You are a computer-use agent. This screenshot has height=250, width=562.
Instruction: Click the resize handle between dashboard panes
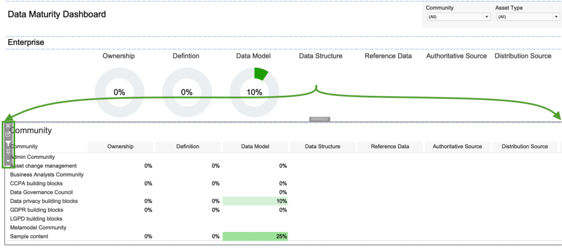click(x=320, y=119)
